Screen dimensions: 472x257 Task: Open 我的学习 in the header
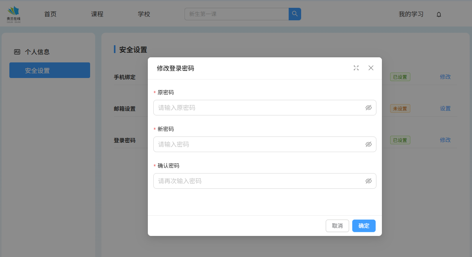(x=411, y=14)
